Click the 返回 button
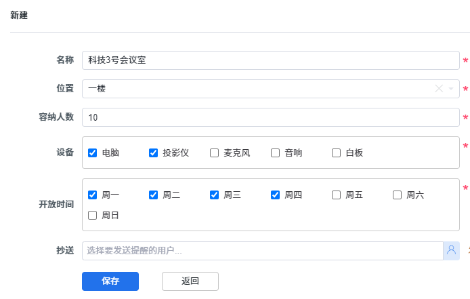Screen dimensions: 470x299 (x=190, y=281)
